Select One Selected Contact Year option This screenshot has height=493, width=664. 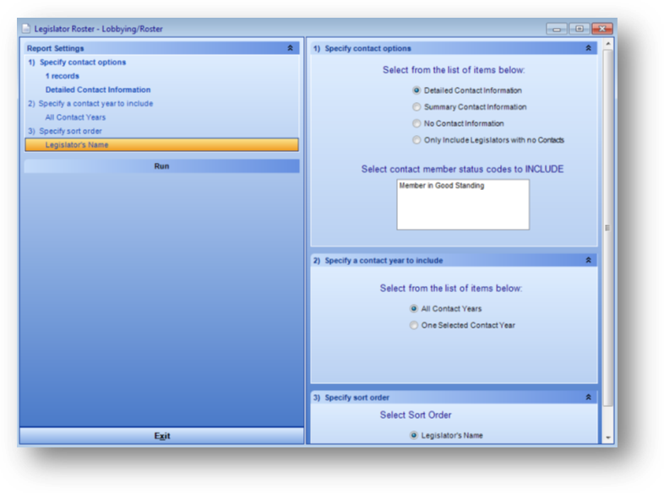414,325
